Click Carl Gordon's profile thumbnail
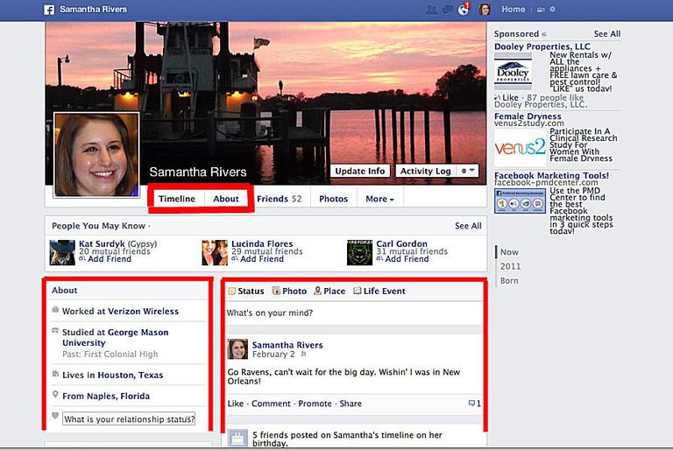Screen dimensions: 673x450 (359, 252)
